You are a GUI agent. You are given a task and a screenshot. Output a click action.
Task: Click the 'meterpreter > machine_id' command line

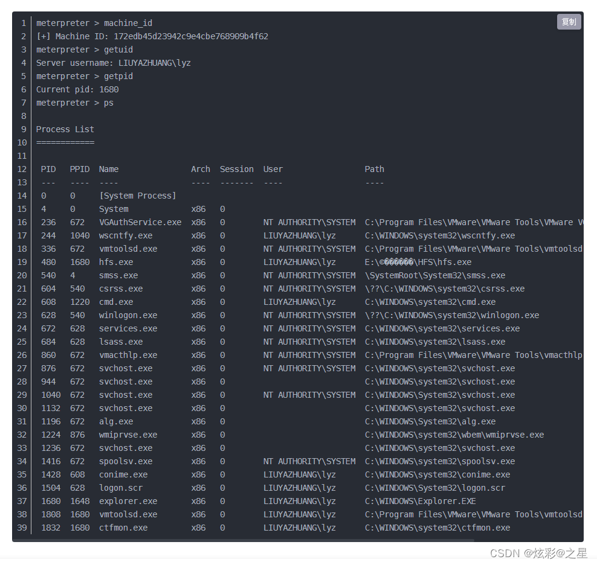(94, 23)
